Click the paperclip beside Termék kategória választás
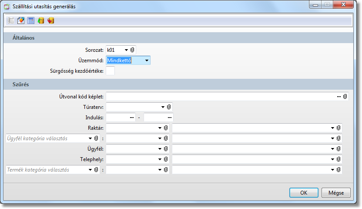Viewport: 362px width, 209px height. [96, 170]
